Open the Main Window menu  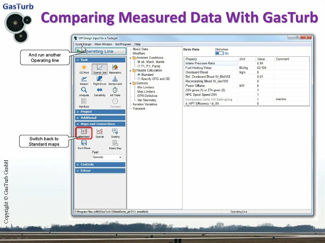pos(103,44)
